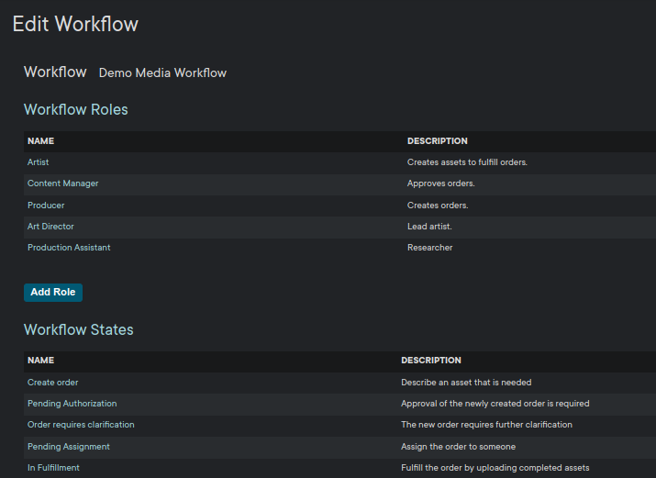Click the 'Approves orders.' description cell

(x=440, y=183)
